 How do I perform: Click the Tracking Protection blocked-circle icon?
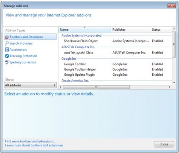click(x=7, y=56)
